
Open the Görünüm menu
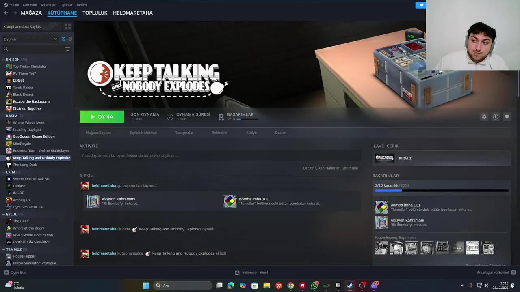pos(30,5)
